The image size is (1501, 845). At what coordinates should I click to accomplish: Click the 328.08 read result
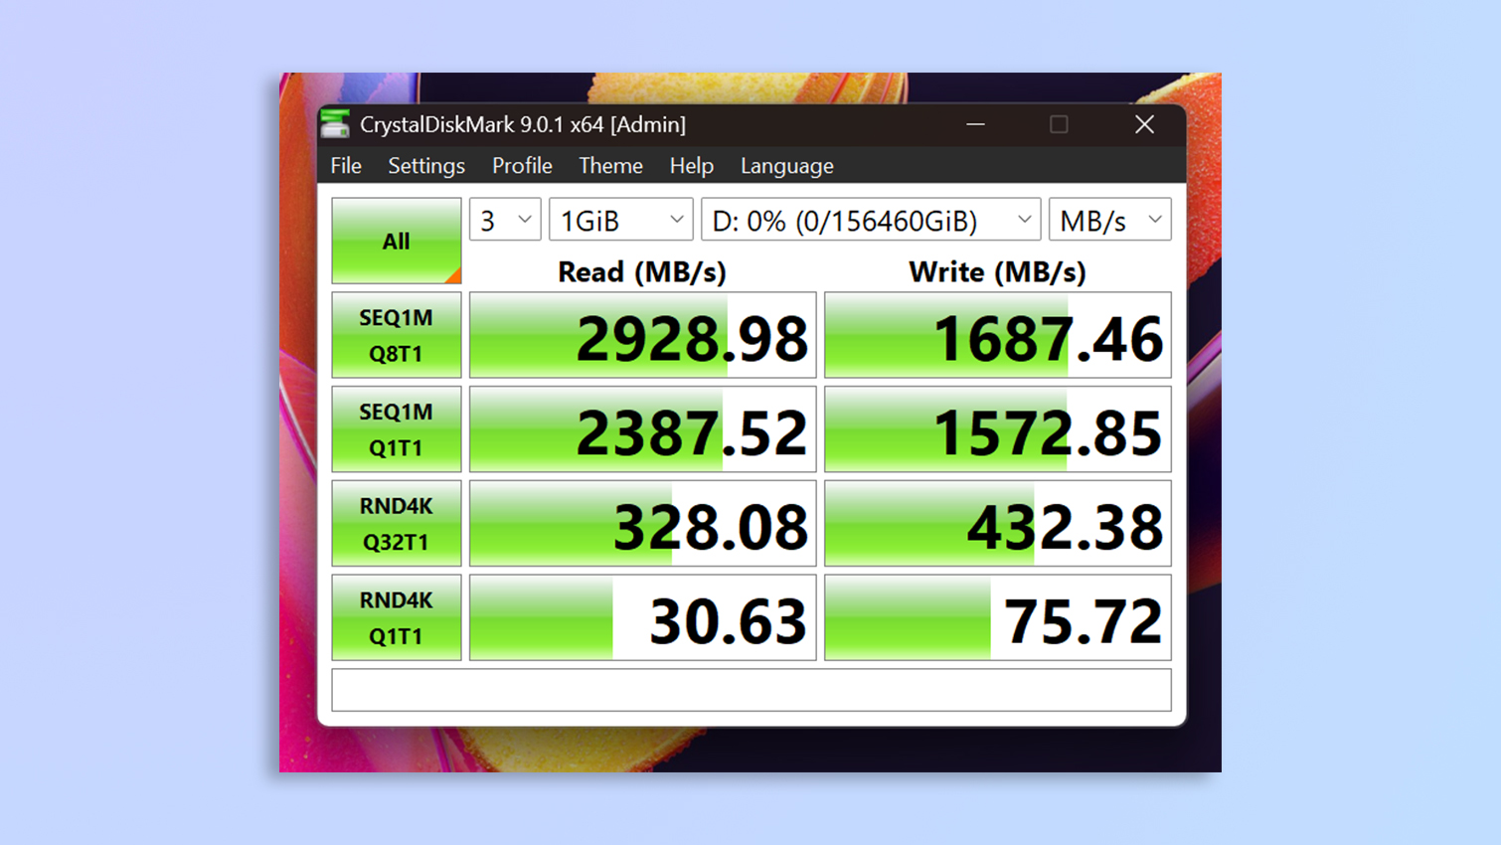click(x=642, y=524)
